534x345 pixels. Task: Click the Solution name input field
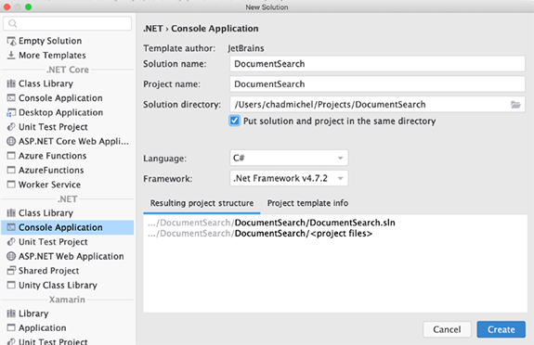377,64
